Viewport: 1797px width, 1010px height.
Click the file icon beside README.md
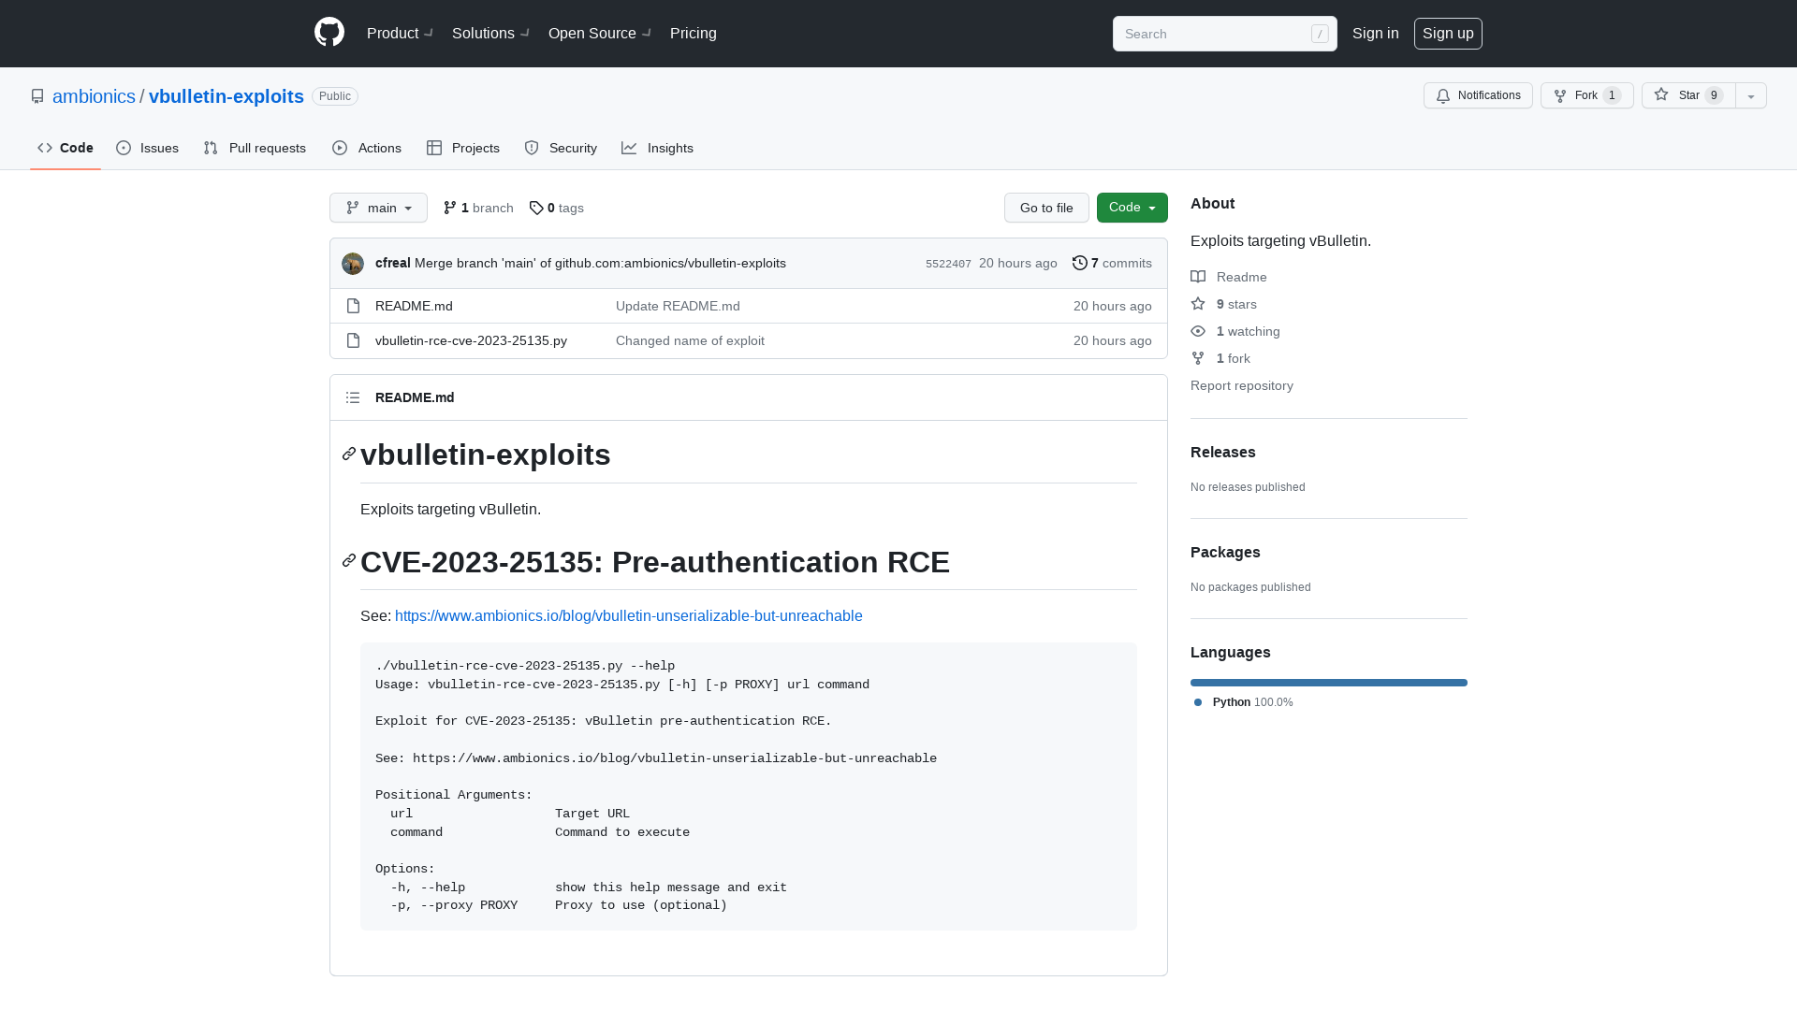pos(353,306)
